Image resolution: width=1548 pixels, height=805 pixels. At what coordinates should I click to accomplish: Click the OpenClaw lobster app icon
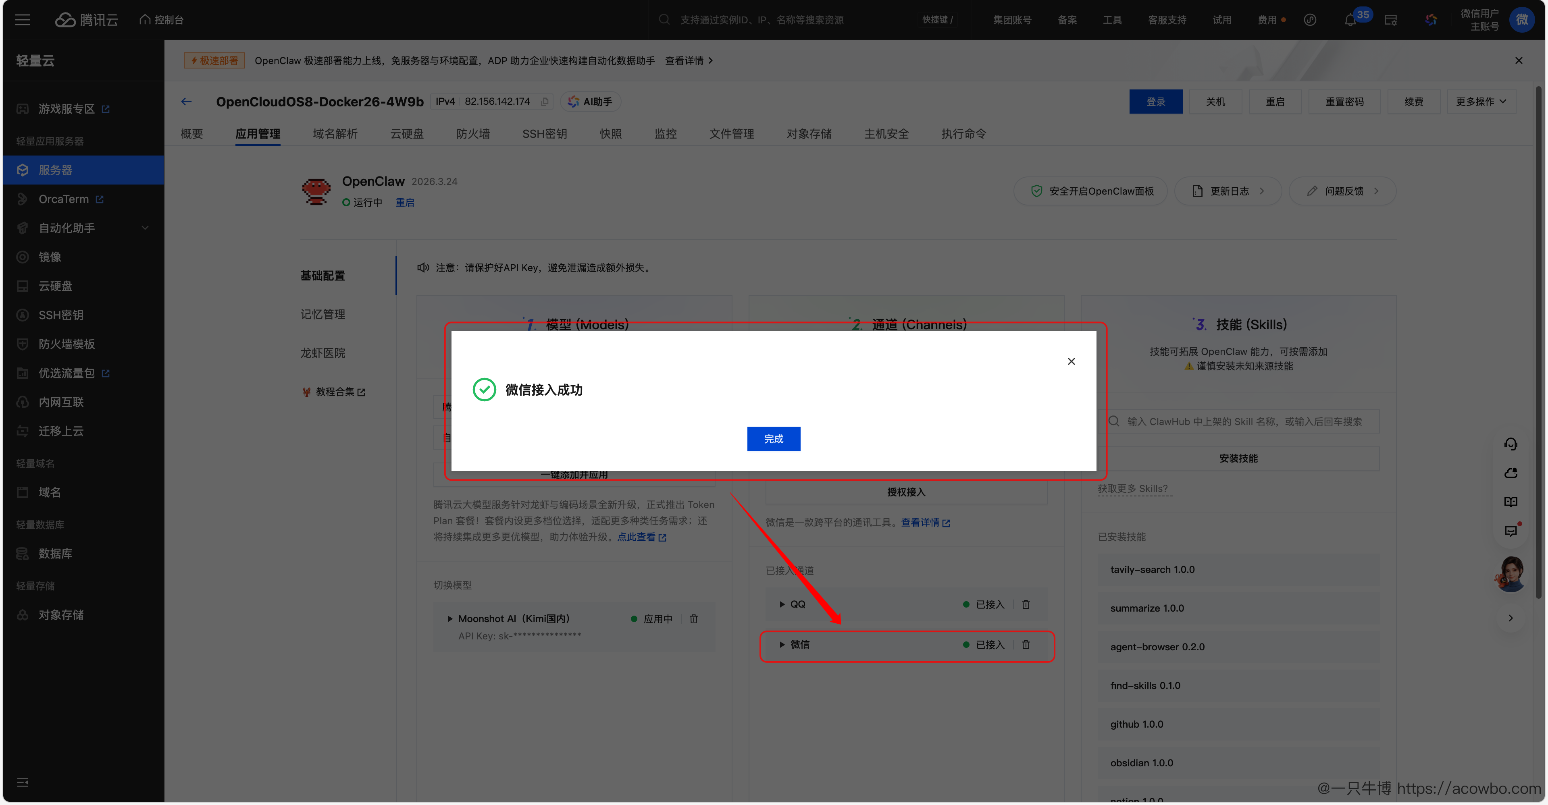(316, 191)
